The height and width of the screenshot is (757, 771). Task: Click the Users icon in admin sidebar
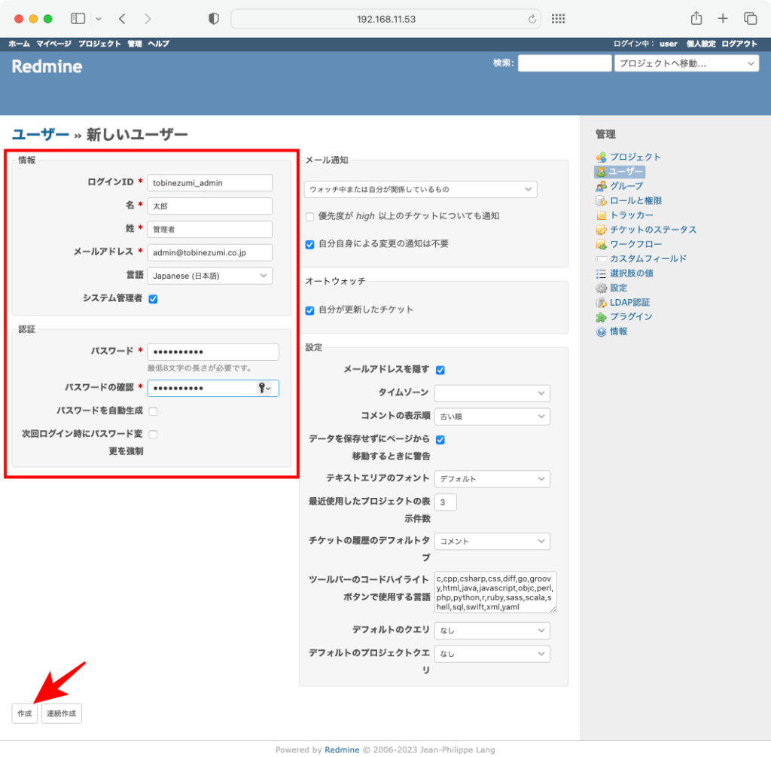coord(601,172)
